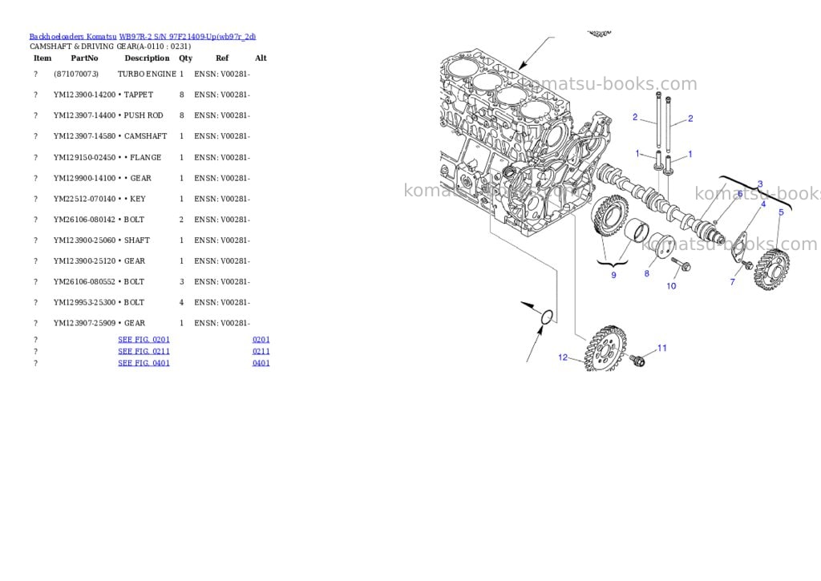Viewport: 821px width, 581px height.
Task: Click the KEY description
Action: (138, 199)
